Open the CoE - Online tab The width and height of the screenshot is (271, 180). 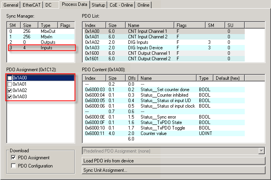tap(121, 5)
